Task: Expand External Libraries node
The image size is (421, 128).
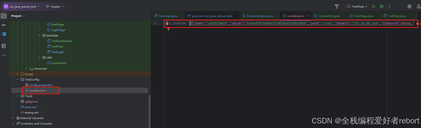Action: (x=13, y=118)
